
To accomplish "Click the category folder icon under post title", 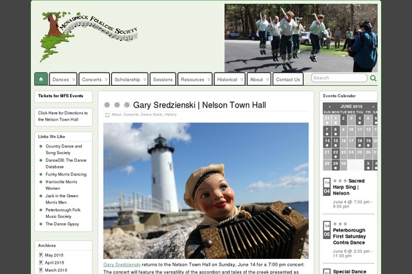I will point(107,115).
